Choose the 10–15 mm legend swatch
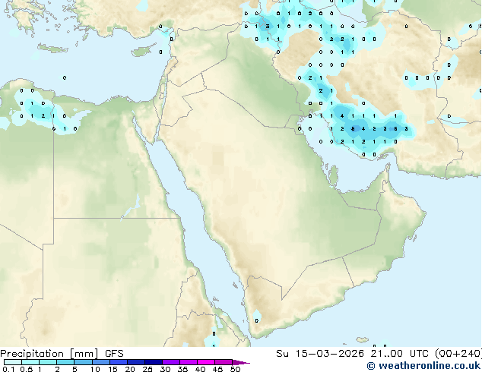The width and height of the screenshot is (482, 372). [100, 362]
